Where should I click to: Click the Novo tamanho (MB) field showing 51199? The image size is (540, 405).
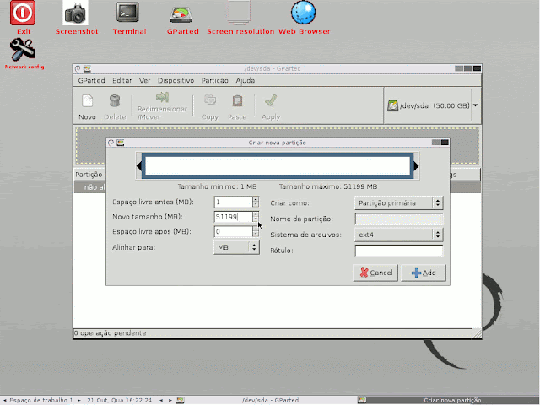(234, 217)
